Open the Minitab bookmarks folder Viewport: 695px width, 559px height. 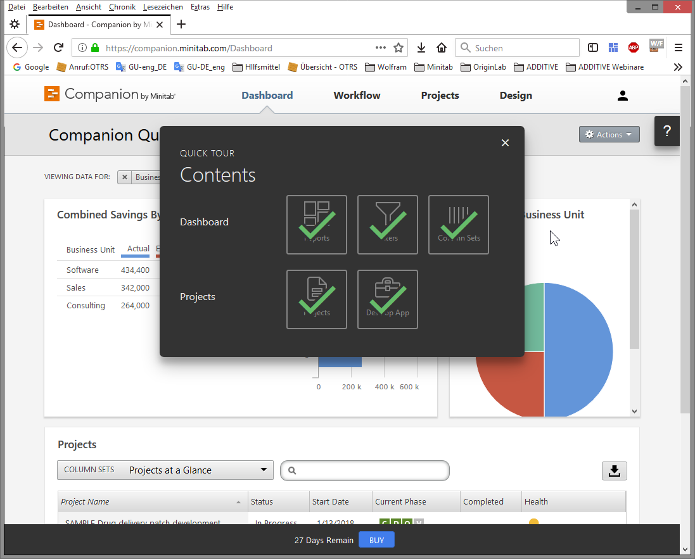point(433,67)
